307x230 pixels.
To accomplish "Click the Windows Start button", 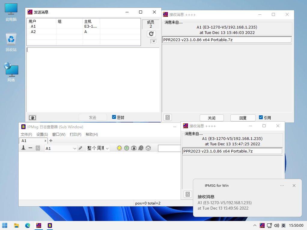I will click(5, 225).
